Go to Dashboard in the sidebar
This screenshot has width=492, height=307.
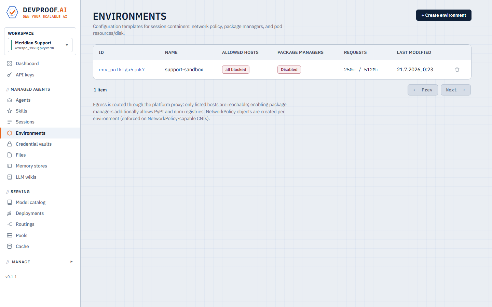[x=40, y=63]
